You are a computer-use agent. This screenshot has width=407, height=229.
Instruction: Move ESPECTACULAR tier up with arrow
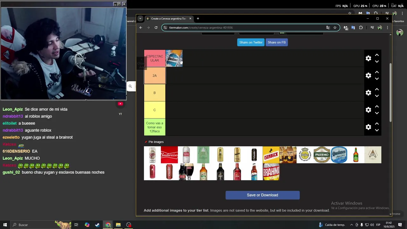(377, 55)
